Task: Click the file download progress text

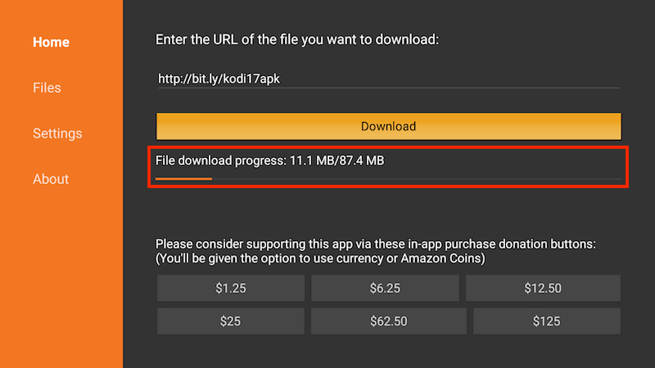Action: point(270,160)
